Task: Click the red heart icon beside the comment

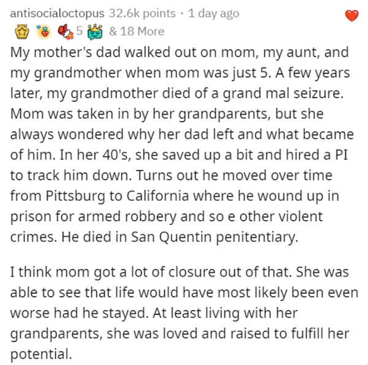Action: pyautogui.click(x=352, y=16)
